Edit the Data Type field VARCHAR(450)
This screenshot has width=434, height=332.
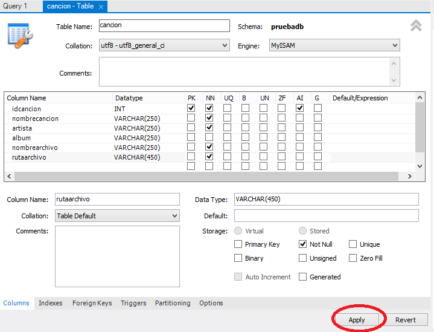[327, 199]
